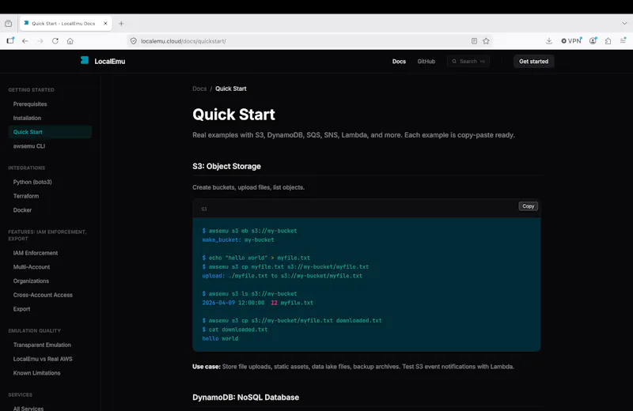Go to browser home page icon
This screenshot has width=633, height=411.
tap(70, 41)
